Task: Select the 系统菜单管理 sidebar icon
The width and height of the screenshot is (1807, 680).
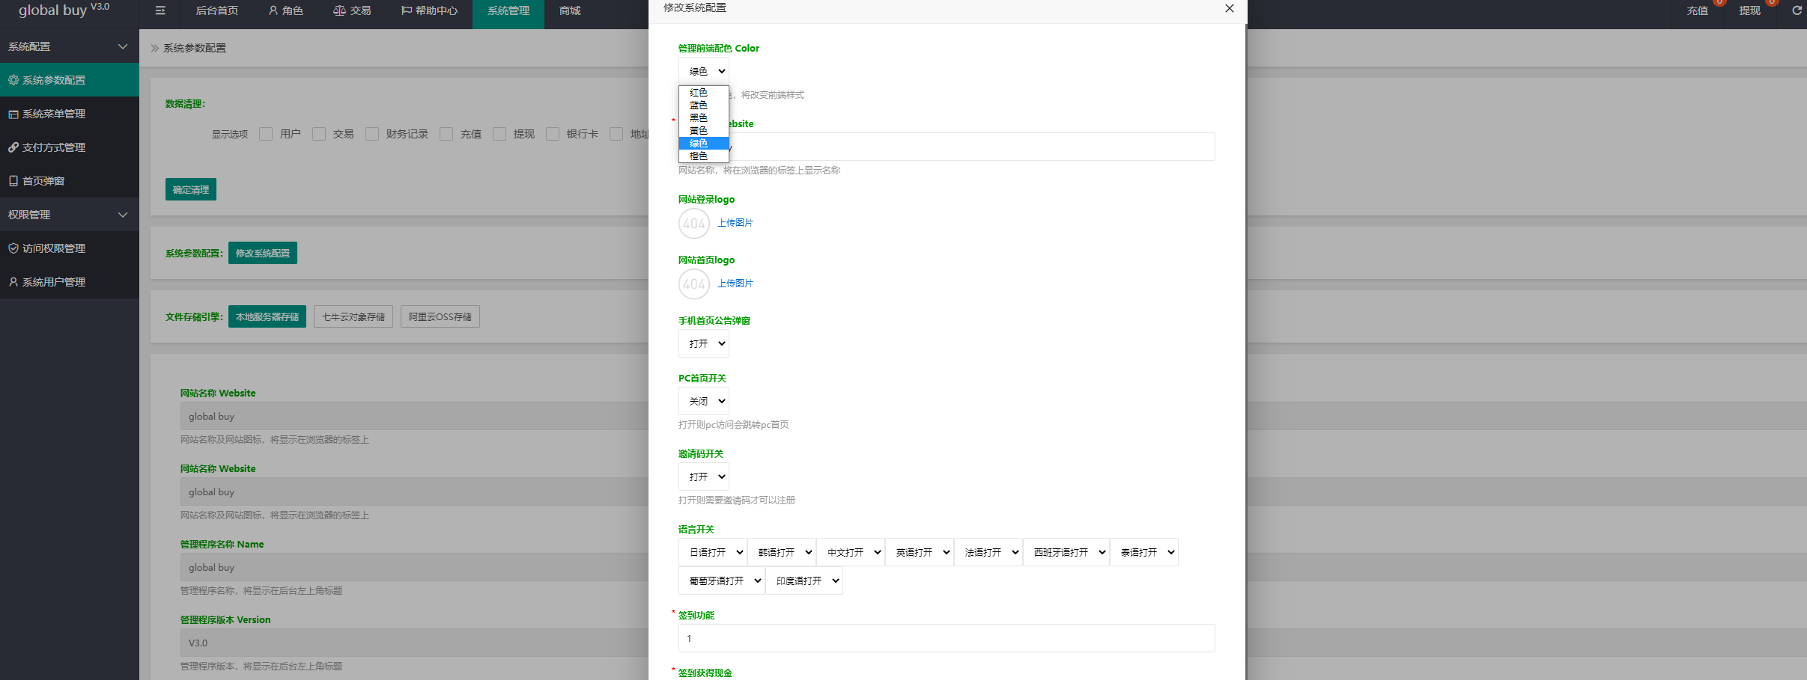Action: coord(13,113)
